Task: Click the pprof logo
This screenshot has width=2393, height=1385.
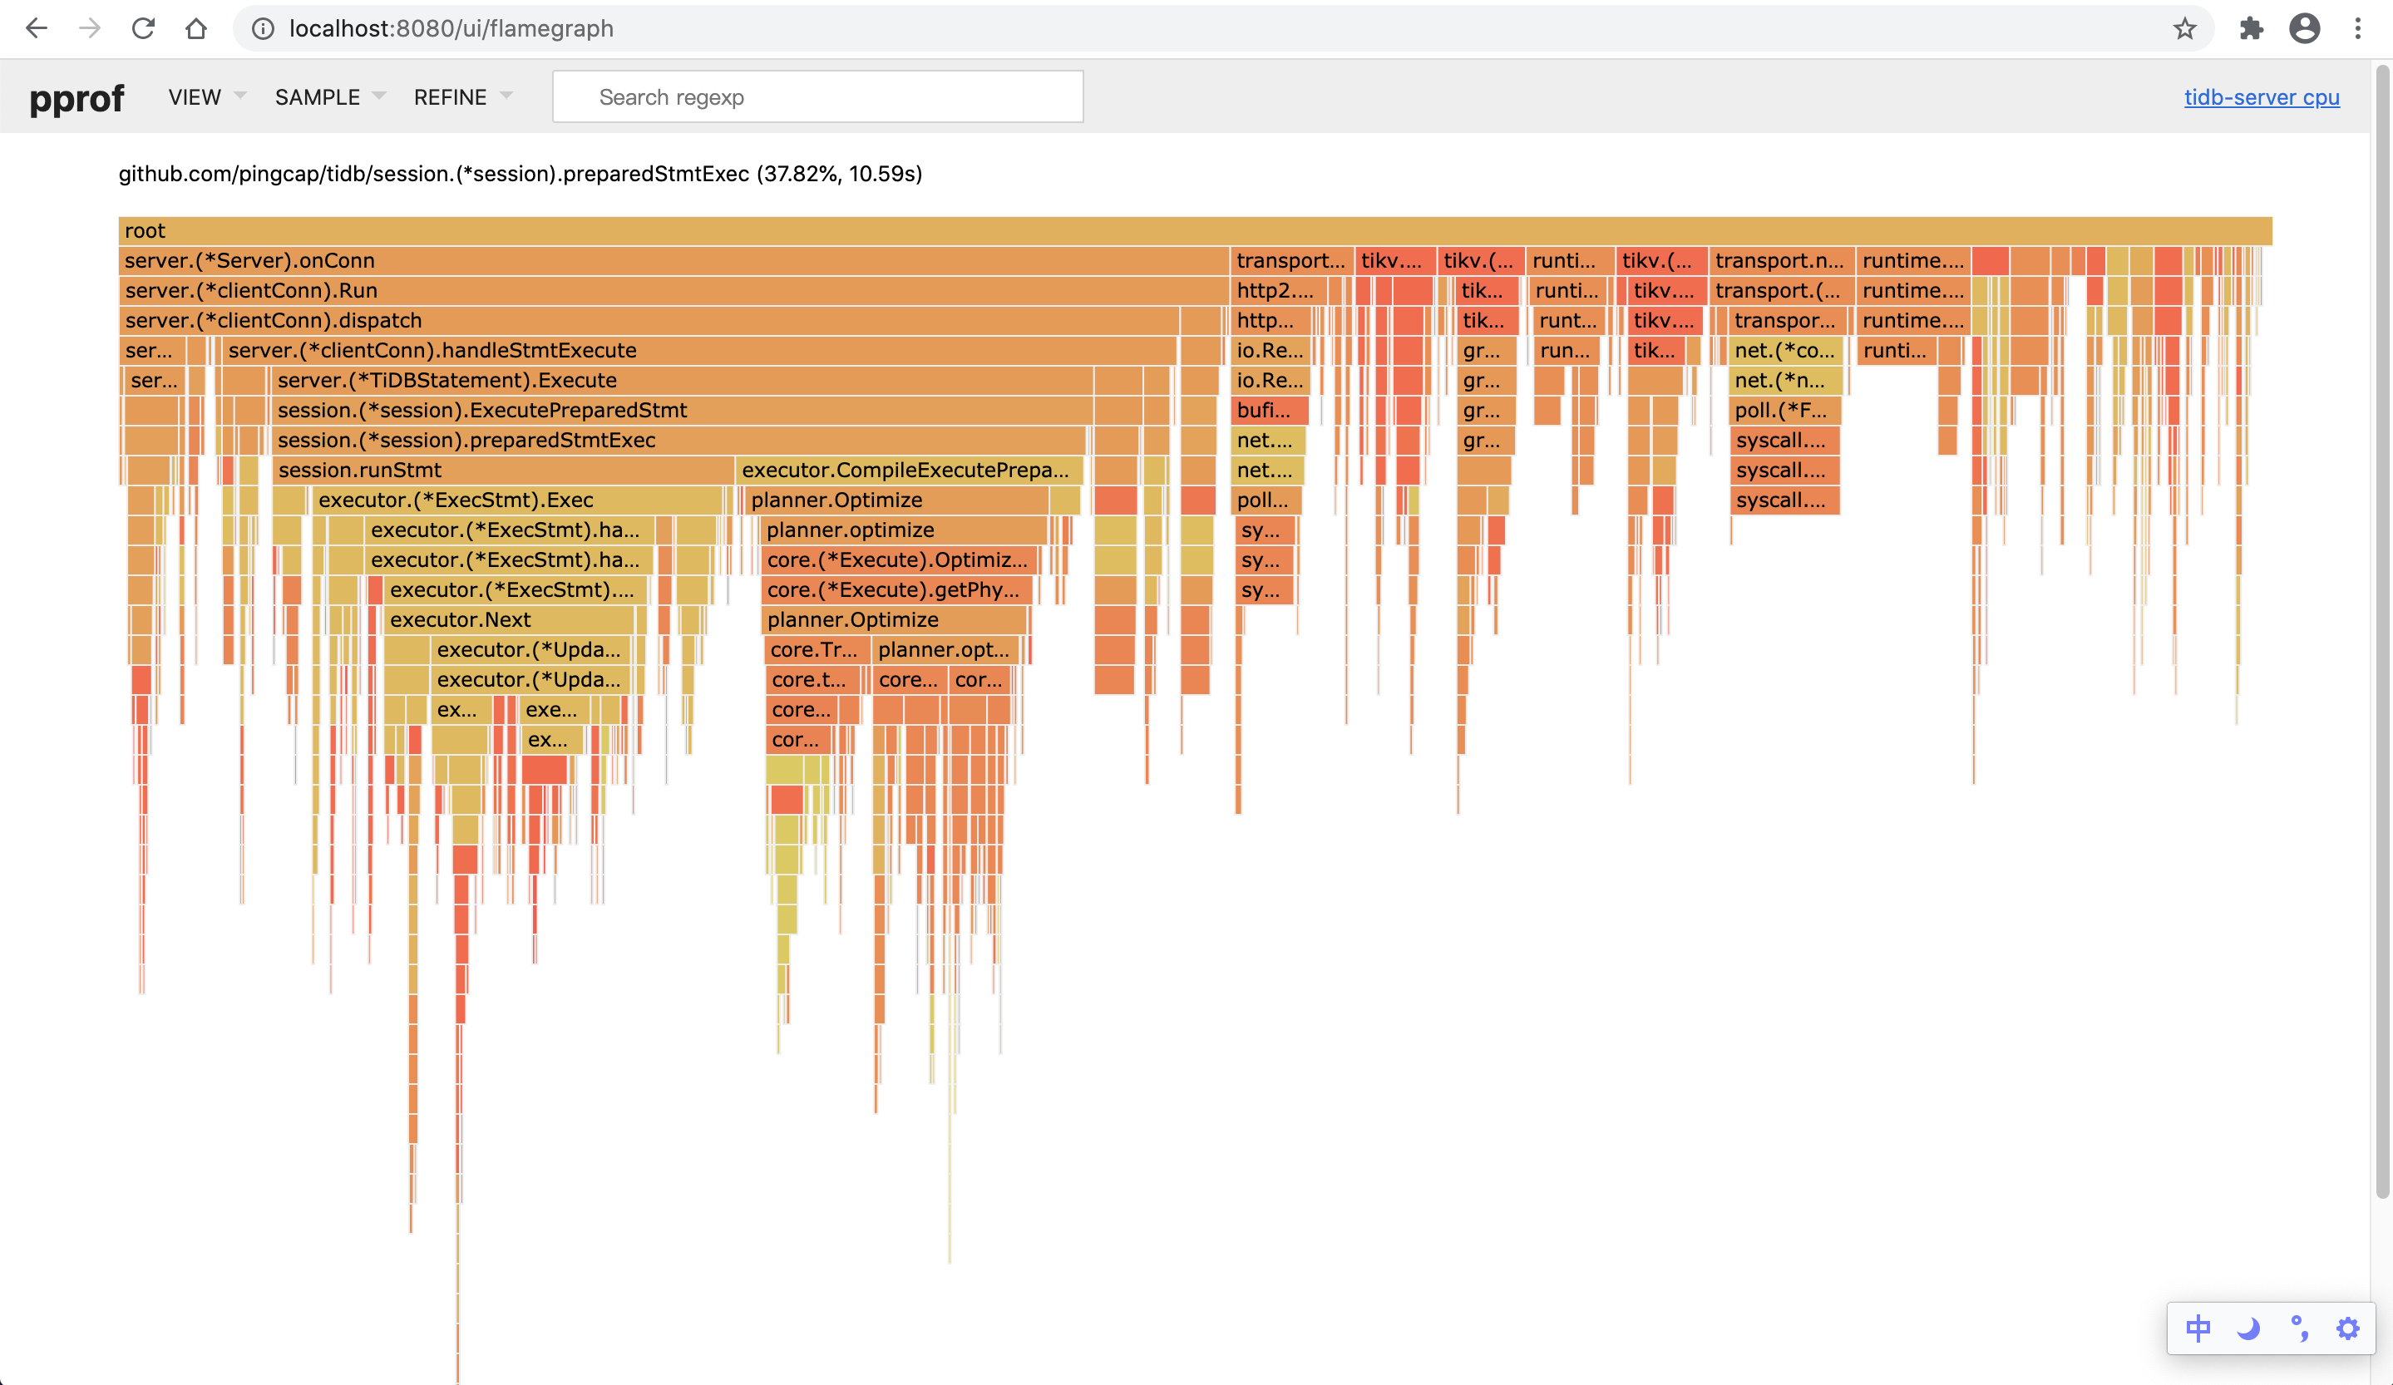Action: pyautogui.click(x=77, y=99)
